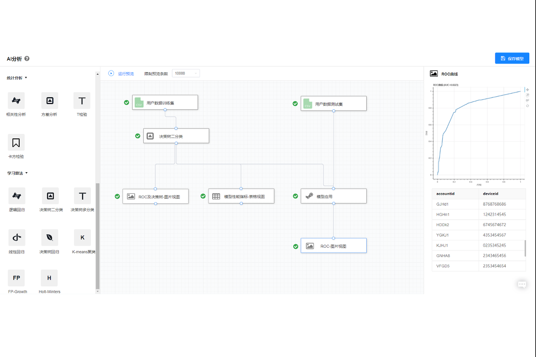This screenshot has height=357, width=536.
Task: Pick the Holt-Winters algorithm icon
Action: [x=49, y=278]
